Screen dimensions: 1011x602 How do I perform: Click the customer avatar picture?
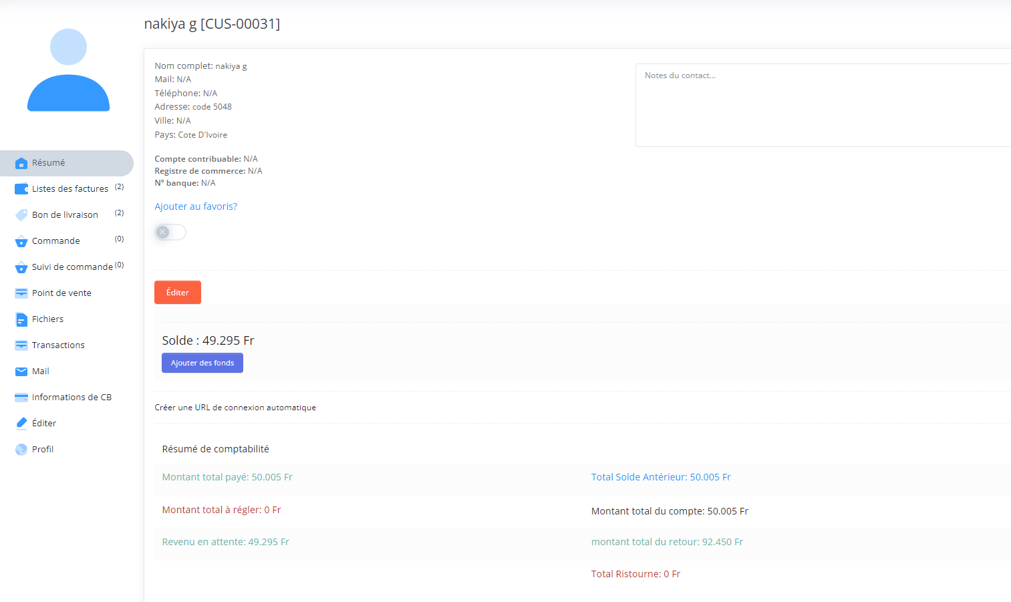[x=68, y=70]
